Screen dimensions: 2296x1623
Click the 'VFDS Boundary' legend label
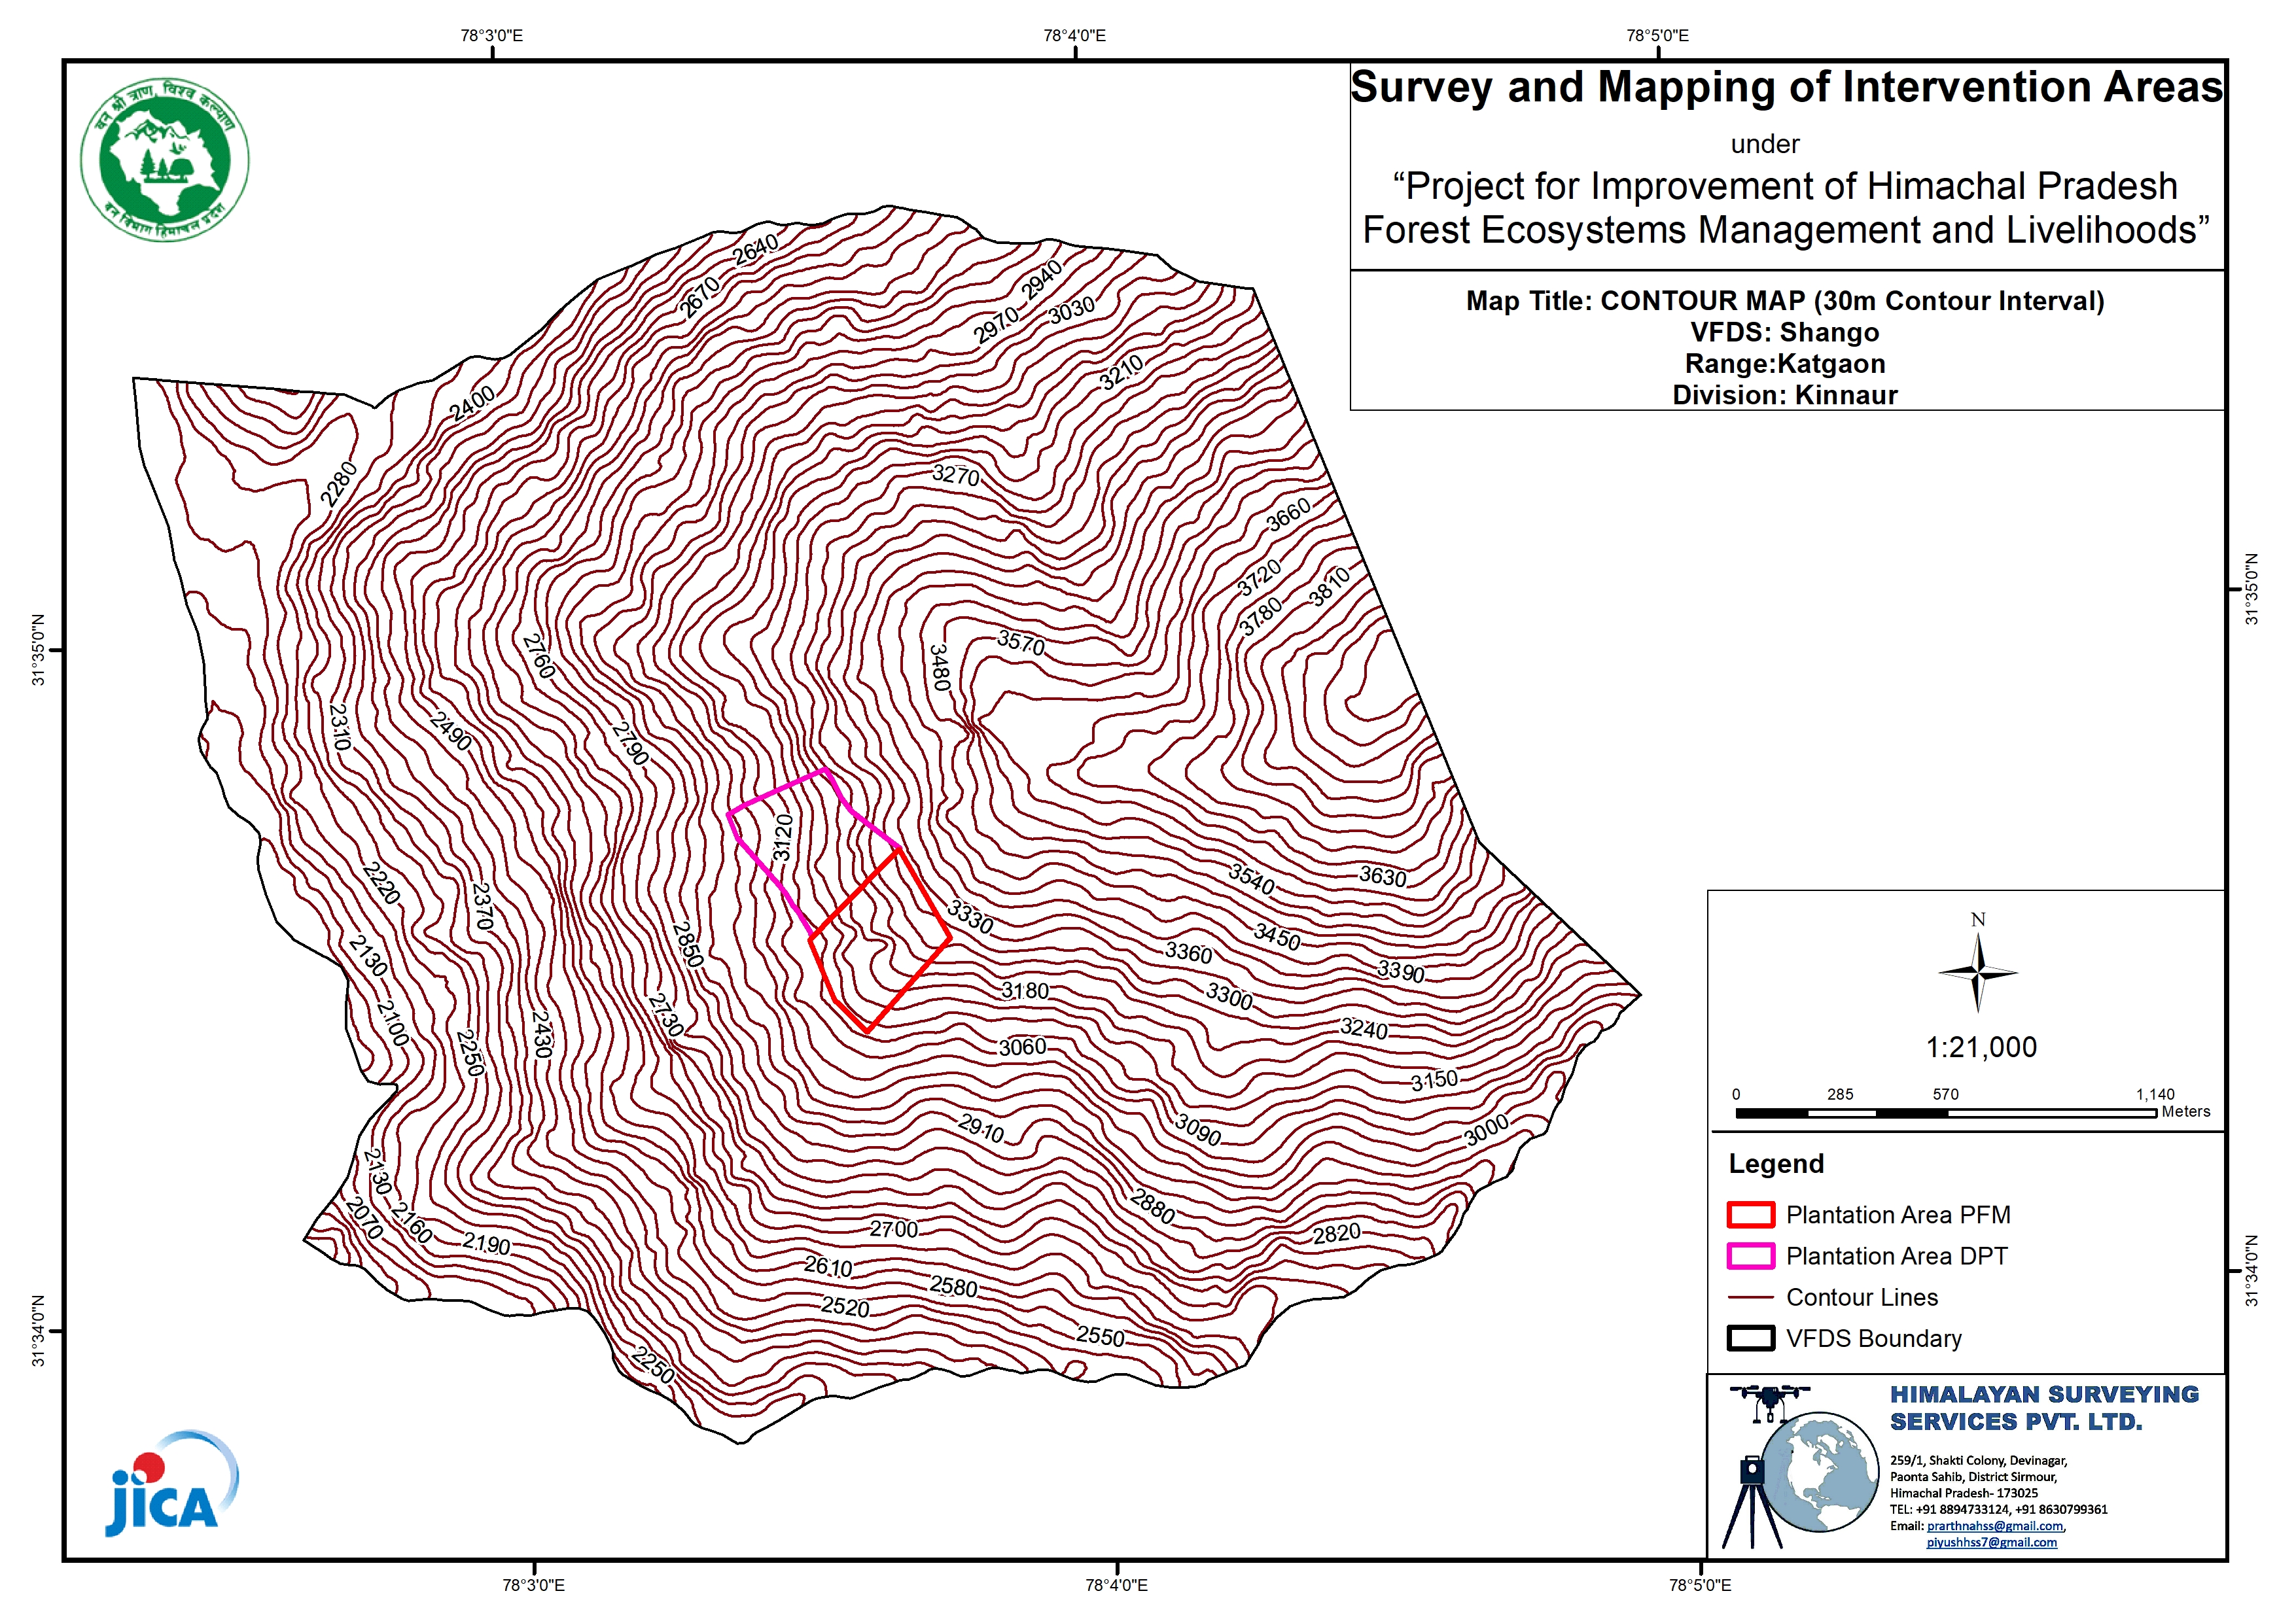click(1874, 1338)
